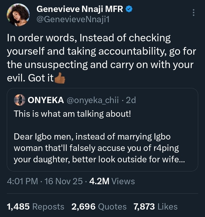This screenshot has width=205, height=217.
Task: Click ONYEKA's small avatar in quoted tweet
Action: [x=20, y=100]
